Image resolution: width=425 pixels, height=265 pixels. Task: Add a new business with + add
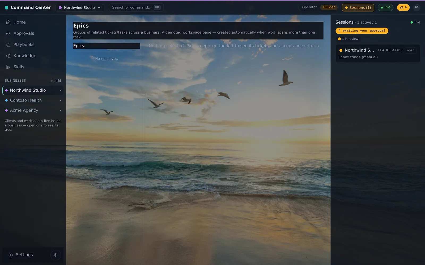(x=56, y=81)
